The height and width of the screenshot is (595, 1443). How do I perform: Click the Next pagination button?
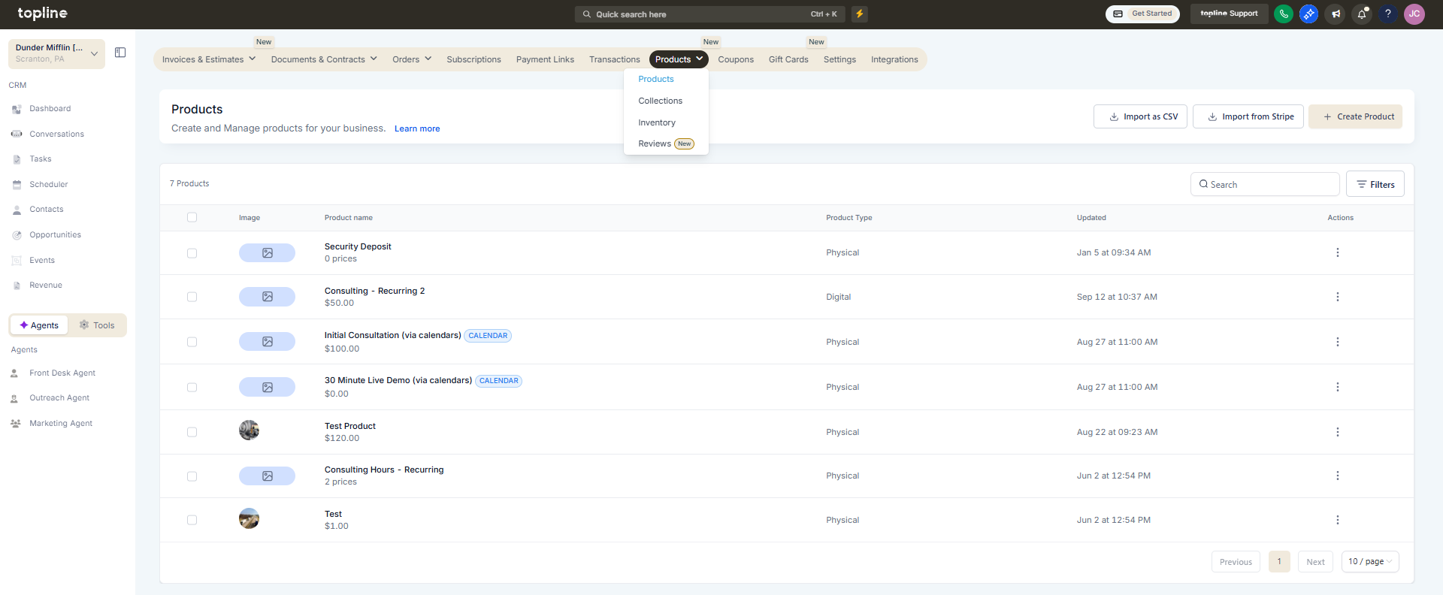click(1315, 562)
